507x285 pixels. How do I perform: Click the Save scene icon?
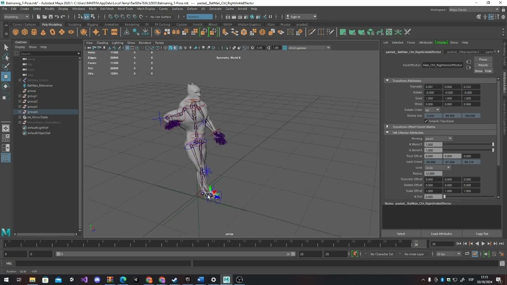click(x=50, y=17)
